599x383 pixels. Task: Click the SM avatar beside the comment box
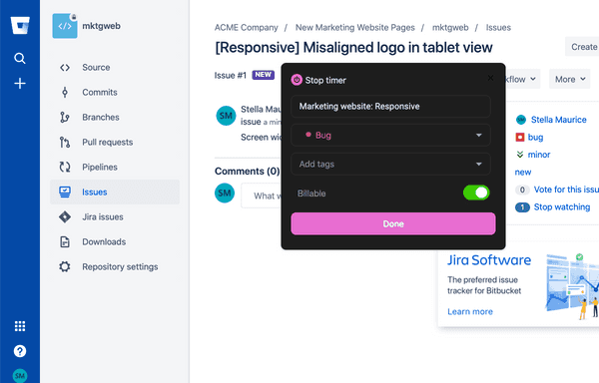click(x=225, y=193)
